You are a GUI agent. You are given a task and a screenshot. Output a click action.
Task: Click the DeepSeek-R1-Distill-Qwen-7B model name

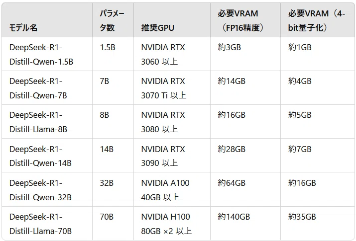pos(38,88)
